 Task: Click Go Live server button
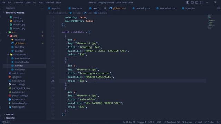coord(187,122)
